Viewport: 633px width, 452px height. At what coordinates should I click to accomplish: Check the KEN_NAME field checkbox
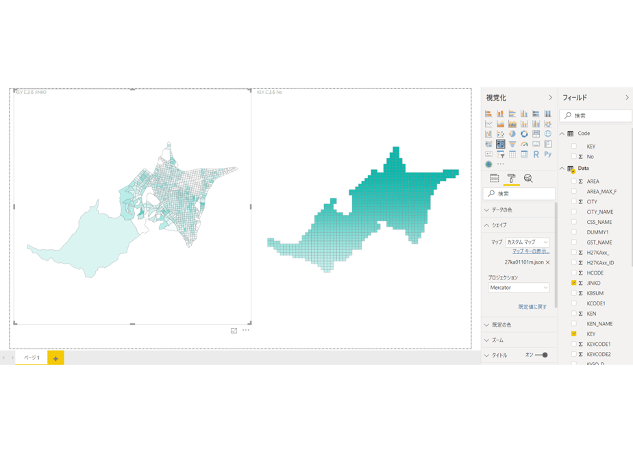(573, 324)
